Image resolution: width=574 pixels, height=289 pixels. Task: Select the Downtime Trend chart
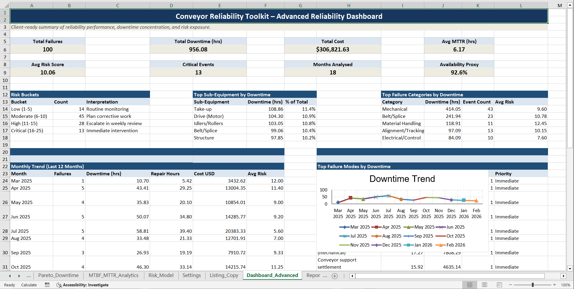point(402,209)
